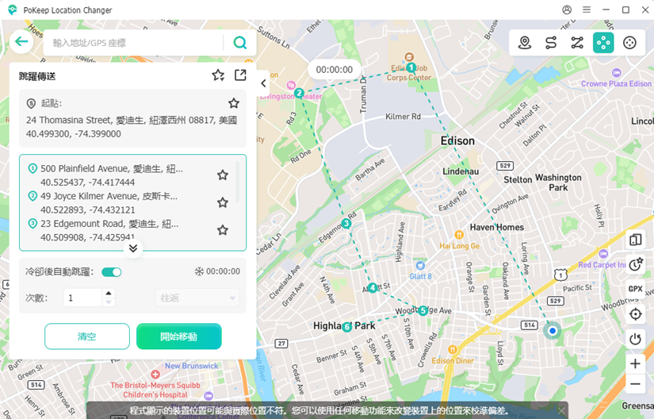The width and height of the screenshot is (654, 419).
Task: Select the teleport mode pin icon
Action: [525, 43]
